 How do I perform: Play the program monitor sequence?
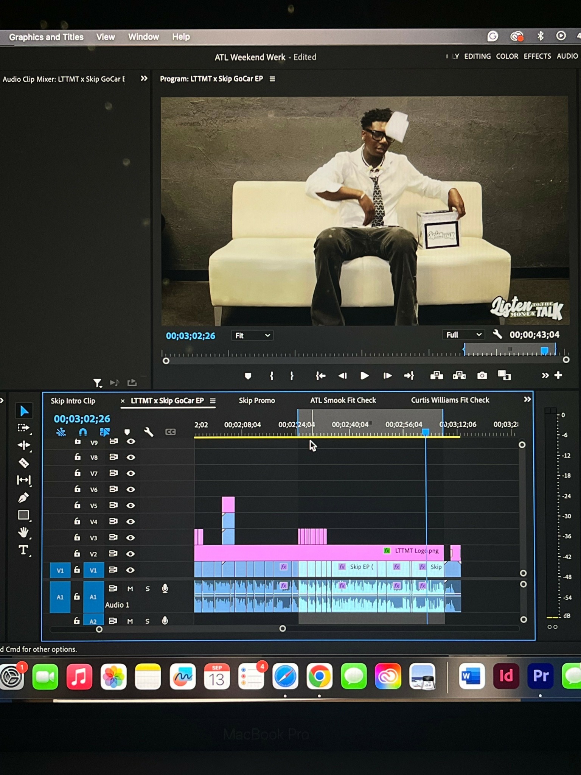coord(364,375)
